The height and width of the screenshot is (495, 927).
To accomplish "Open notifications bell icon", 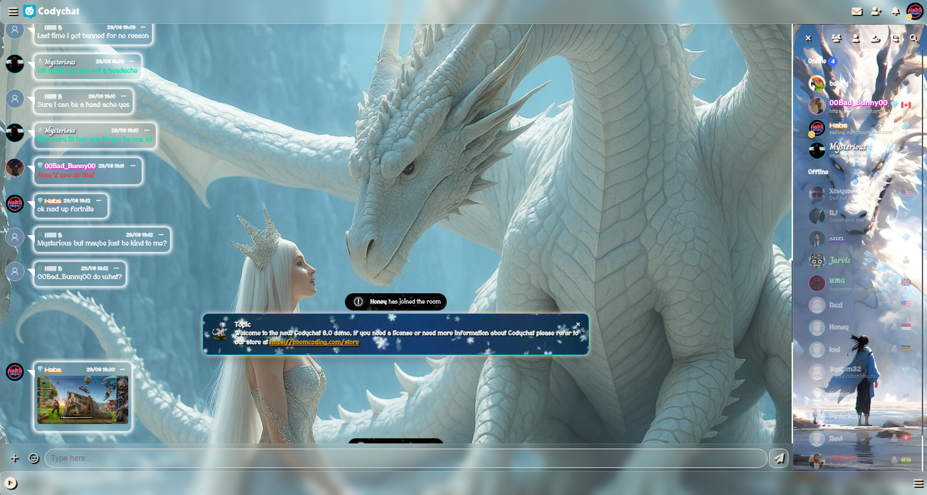I will (895, 12).
